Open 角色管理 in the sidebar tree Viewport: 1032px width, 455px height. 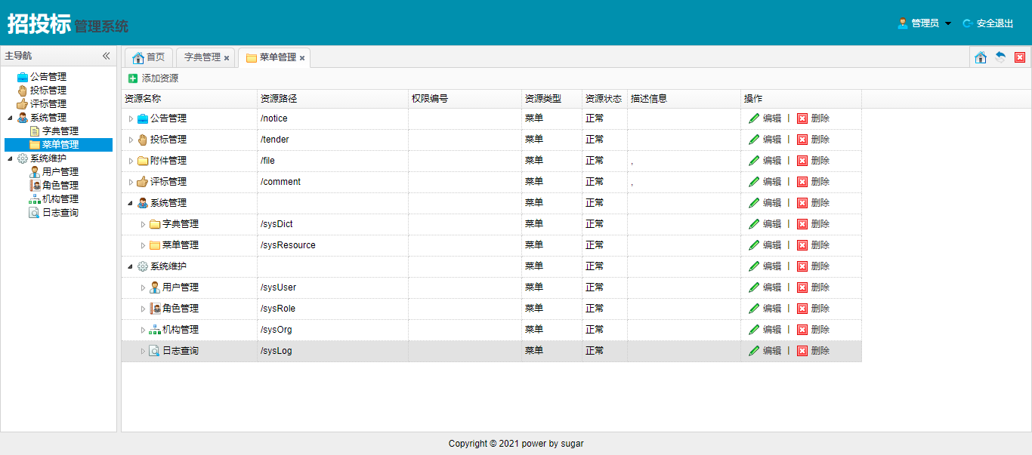point(60,186)
